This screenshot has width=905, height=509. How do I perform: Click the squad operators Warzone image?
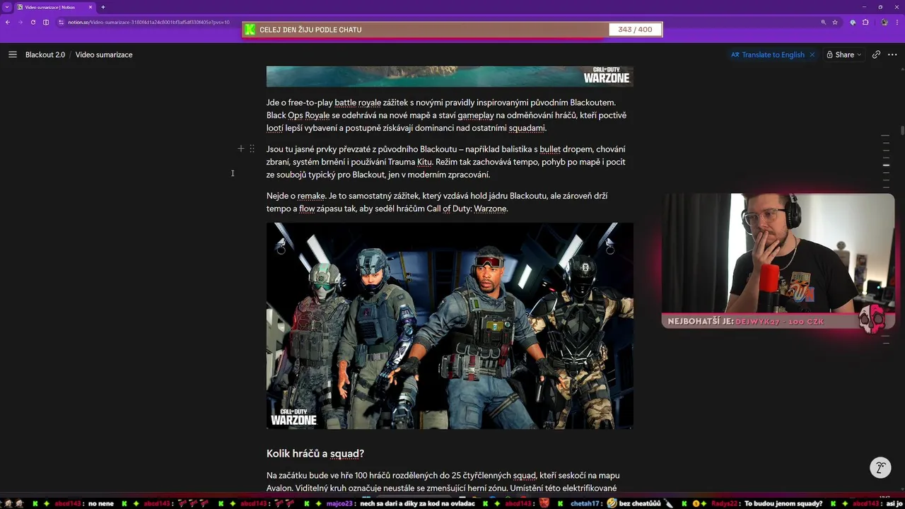tap(450, 326)
